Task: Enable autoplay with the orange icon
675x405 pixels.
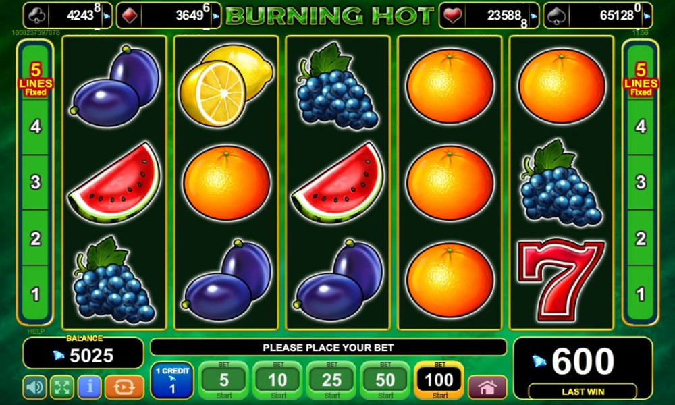Action: click(x=124, y=387)
